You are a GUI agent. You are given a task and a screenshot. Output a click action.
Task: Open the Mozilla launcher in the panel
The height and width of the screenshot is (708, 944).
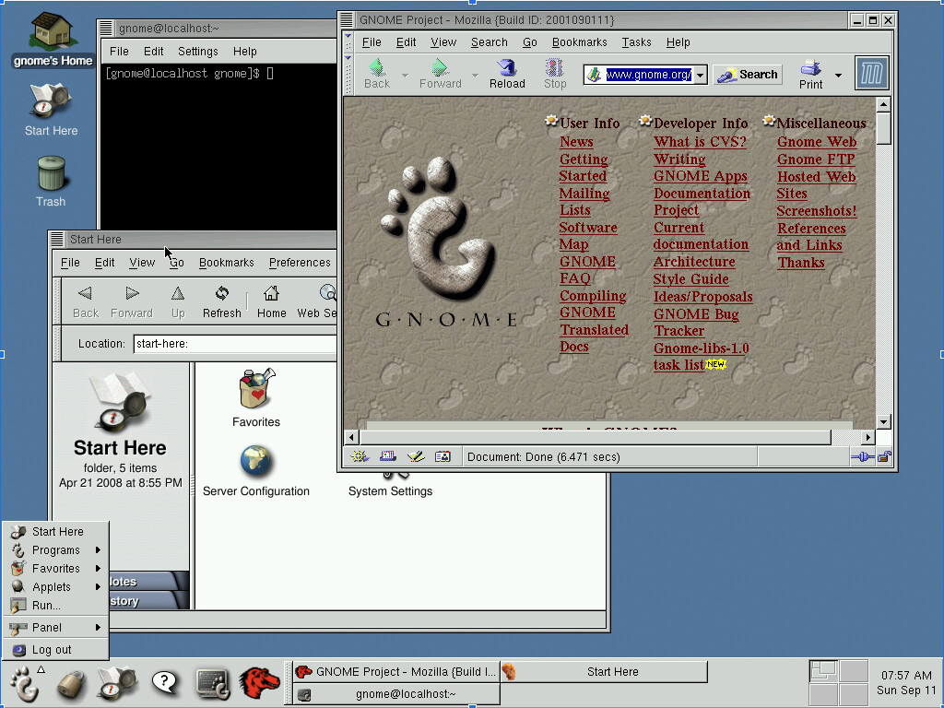click(x=259, y=682)
